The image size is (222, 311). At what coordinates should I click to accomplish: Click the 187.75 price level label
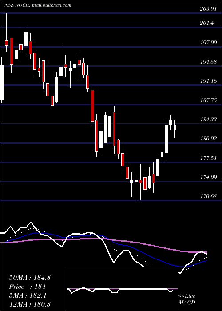tap(208, 100)
